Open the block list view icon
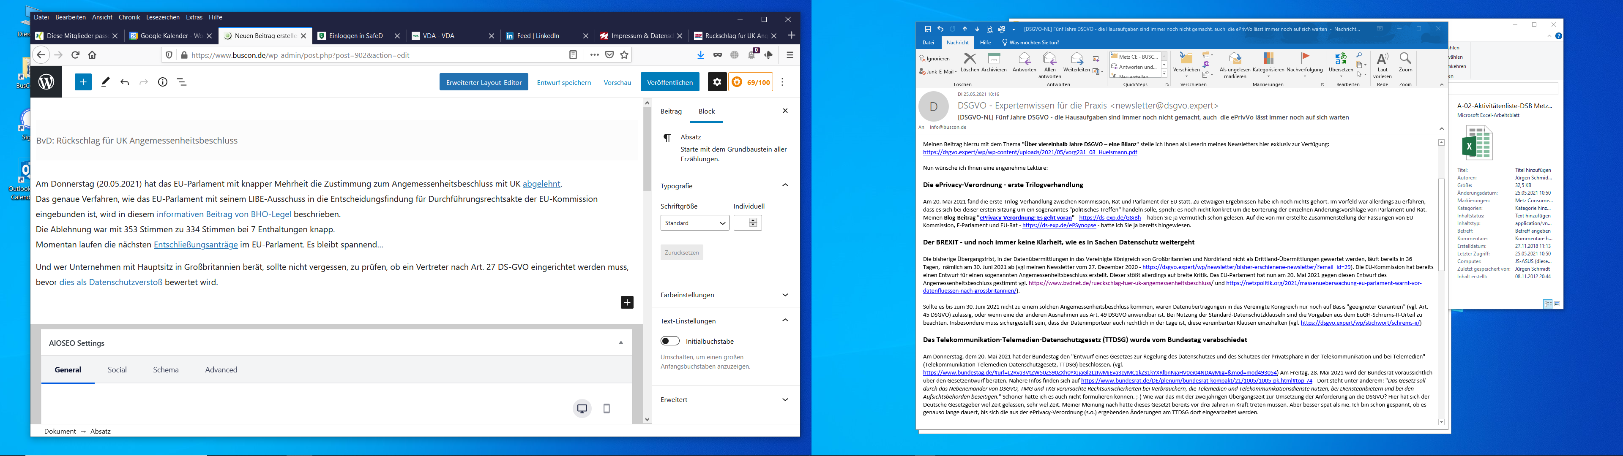This screenshot has height=456, width=1623. point(182,82)
